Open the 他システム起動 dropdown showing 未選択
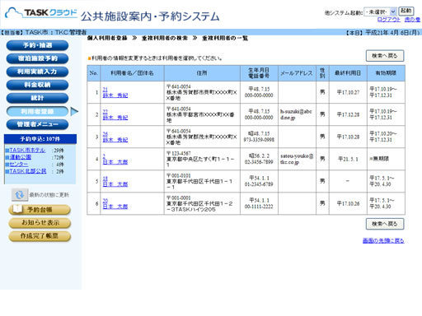The width and height of the screenshot is (422, 316). click(380, 12)
